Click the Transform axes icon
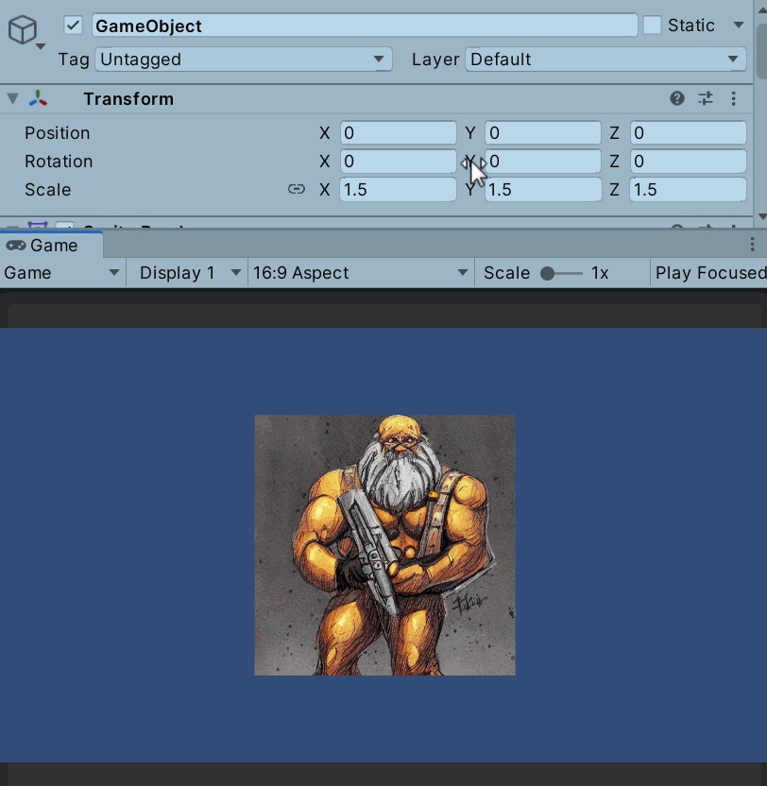The width and height of the screenshot is (767, 786). (x=38, y=98)
